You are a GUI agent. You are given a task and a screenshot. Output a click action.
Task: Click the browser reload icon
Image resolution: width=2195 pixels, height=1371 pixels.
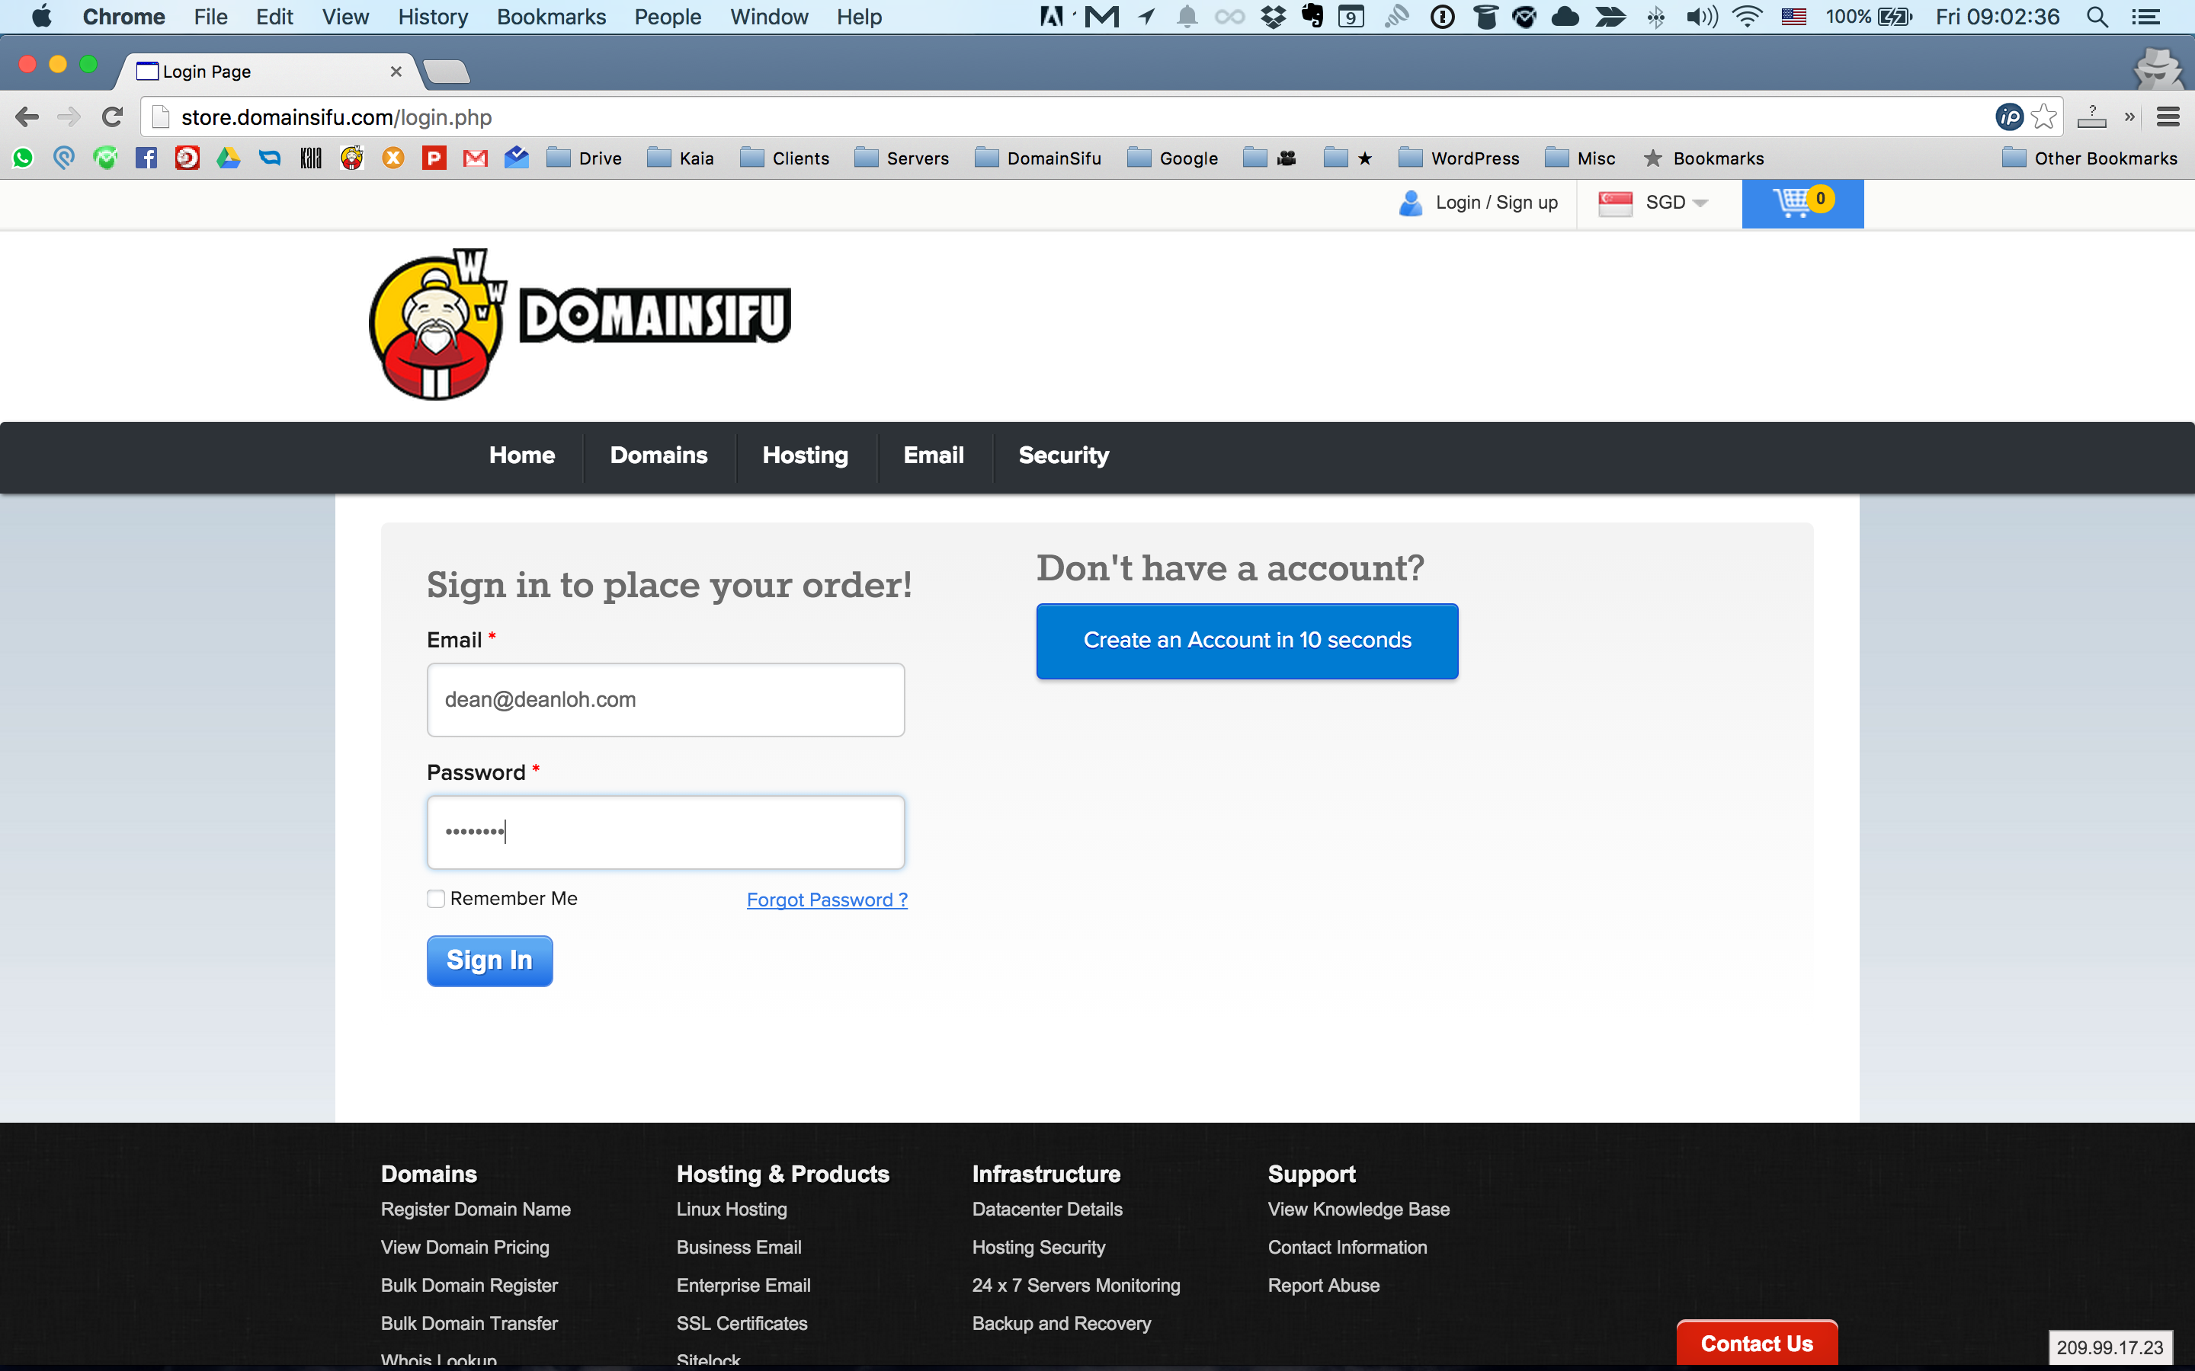tap(113, 117)
